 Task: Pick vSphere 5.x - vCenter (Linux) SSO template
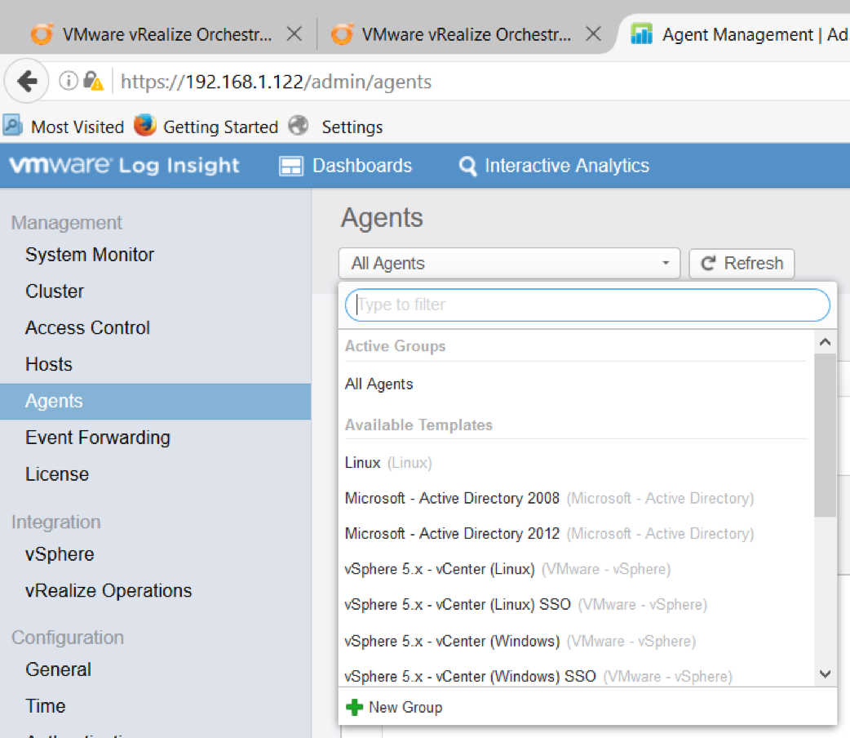click(x=526, y=604)
